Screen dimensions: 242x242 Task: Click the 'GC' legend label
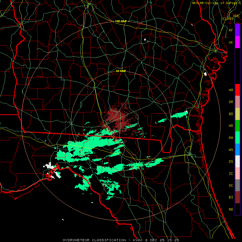point(231,186)
